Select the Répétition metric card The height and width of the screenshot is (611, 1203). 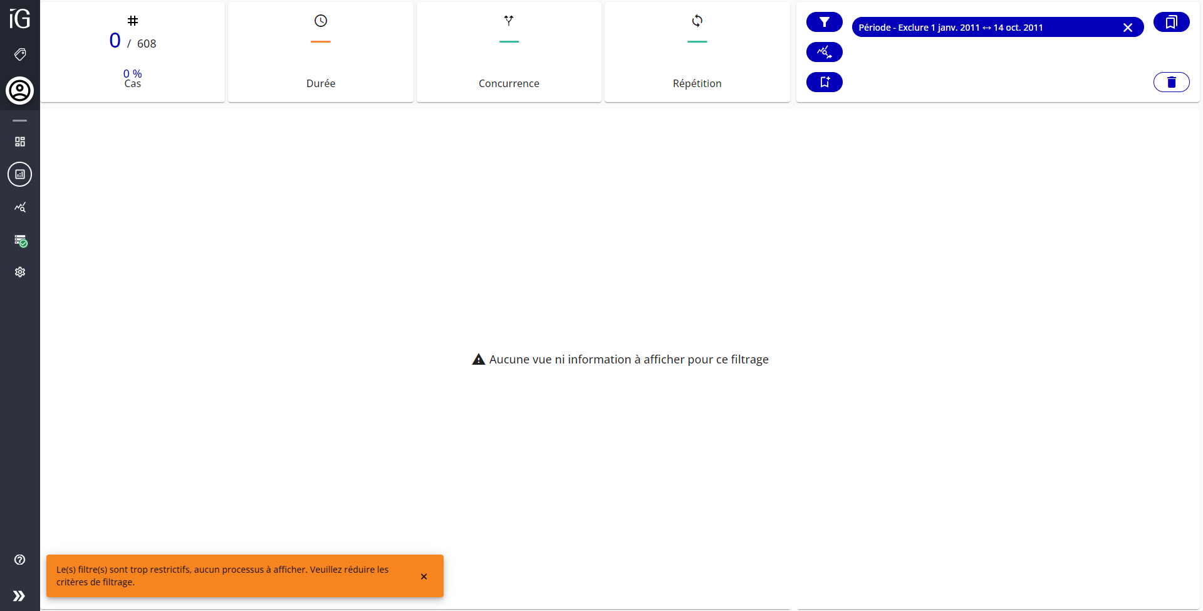(697, 52)
